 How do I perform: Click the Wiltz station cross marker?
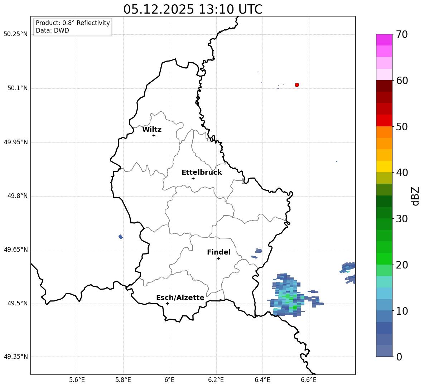(154, 135)
